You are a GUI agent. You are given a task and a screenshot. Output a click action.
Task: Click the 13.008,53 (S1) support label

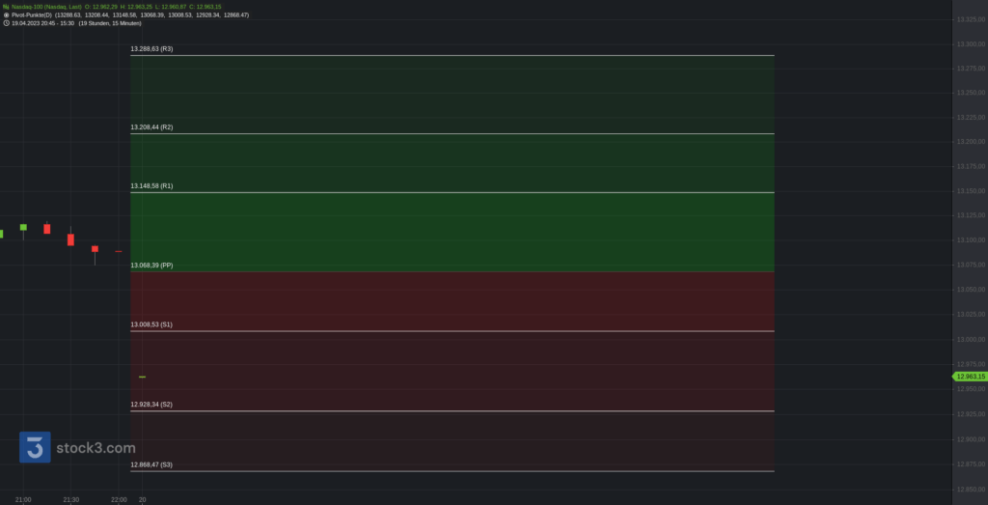point(151,324)
